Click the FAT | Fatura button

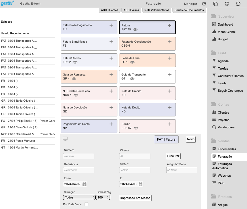click(x=166, y=139)
